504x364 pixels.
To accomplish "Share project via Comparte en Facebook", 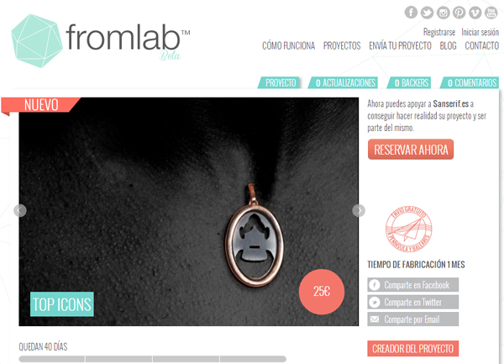I will pyautogui.click(x=413, y=285).
